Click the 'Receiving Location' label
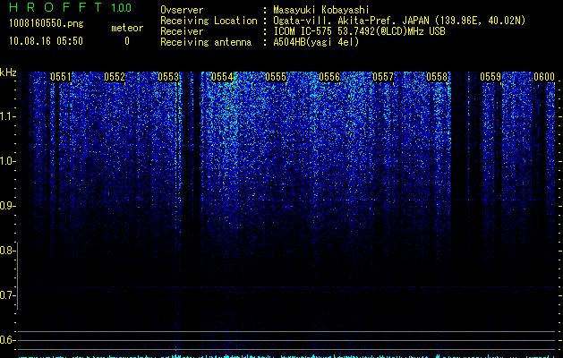Image resolution: width=563 pixels, height=358 pixels. 209,21
